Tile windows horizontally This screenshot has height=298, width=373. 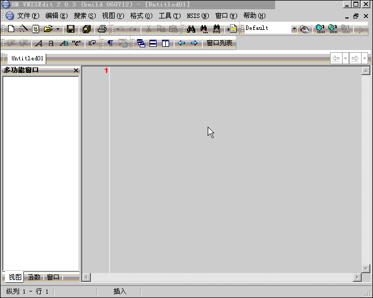click(153, 43)
